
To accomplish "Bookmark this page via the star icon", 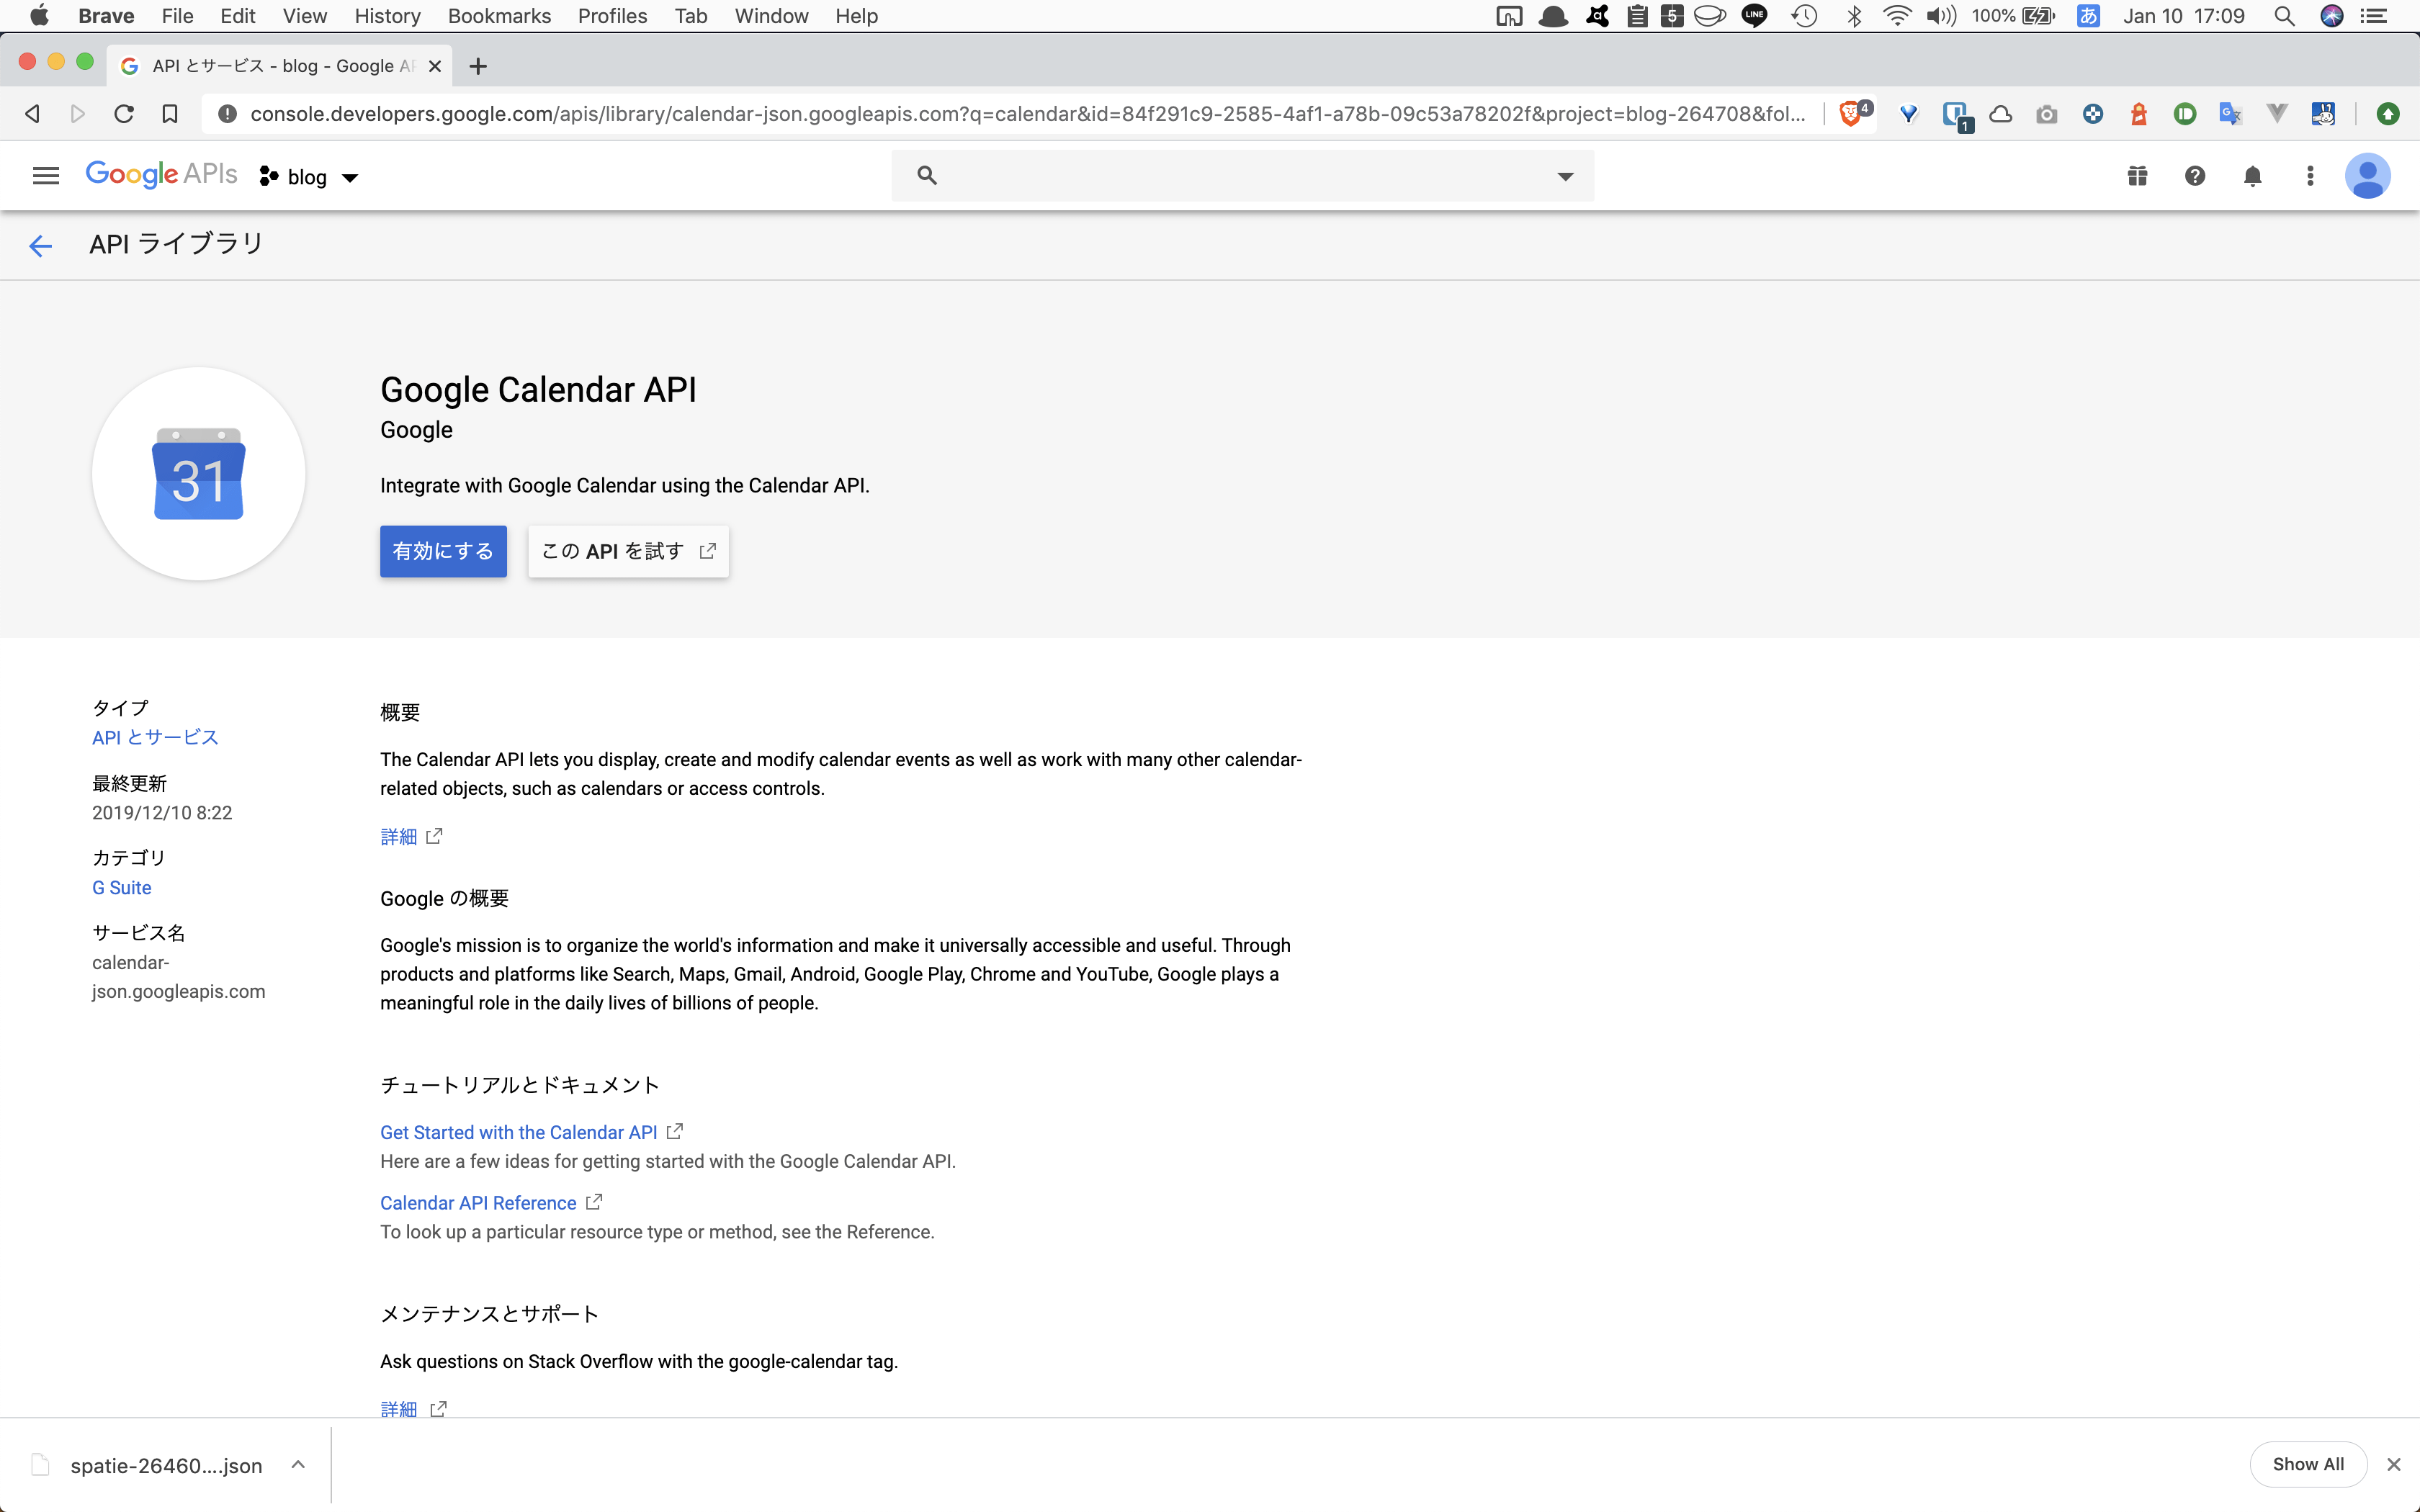I will [x=169, y=113].
